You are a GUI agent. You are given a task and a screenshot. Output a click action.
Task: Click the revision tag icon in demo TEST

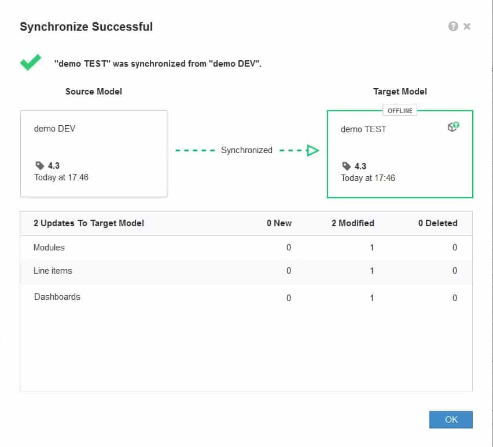point(347,166)
